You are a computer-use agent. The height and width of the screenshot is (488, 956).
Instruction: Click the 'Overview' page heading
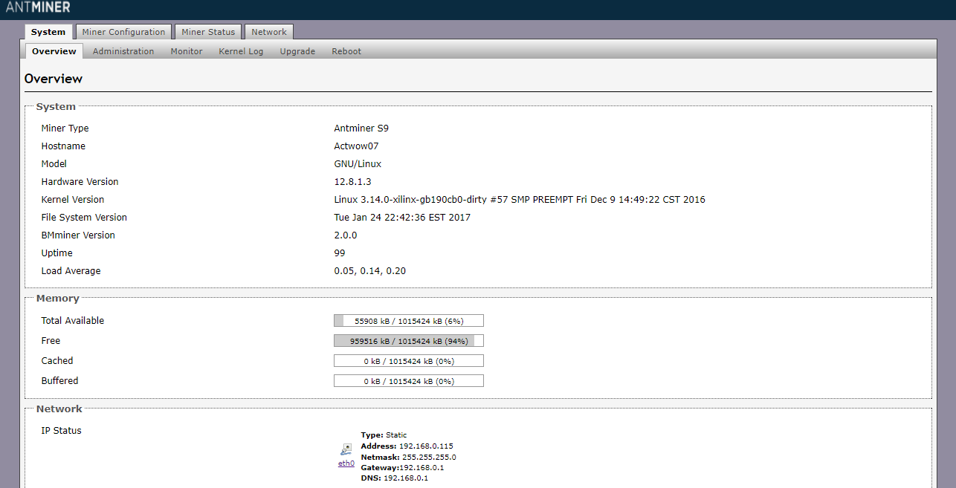(x=54, y=79)
